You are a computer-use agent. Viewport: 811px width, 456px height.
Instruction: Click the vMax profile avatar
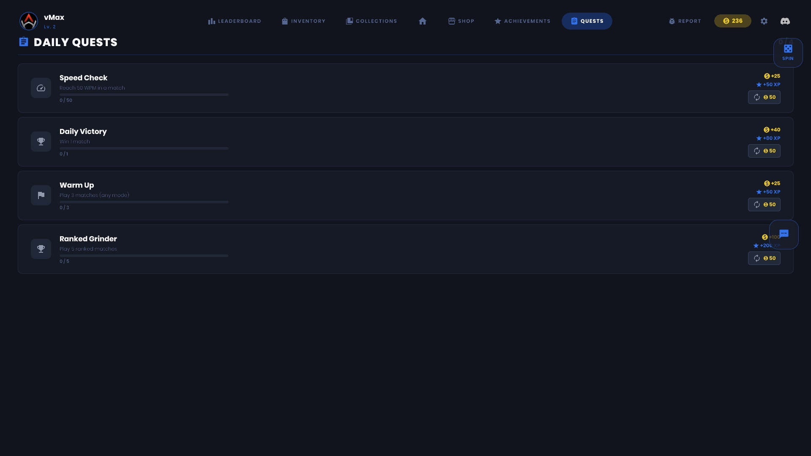point(29,21)
